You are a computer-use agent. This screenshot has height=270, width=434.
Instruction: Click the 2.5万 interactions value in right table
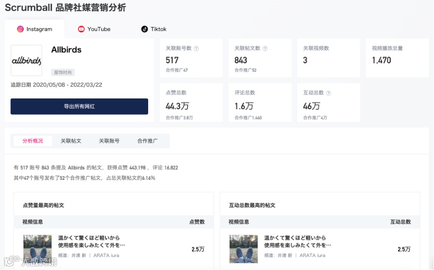point(404,249)
